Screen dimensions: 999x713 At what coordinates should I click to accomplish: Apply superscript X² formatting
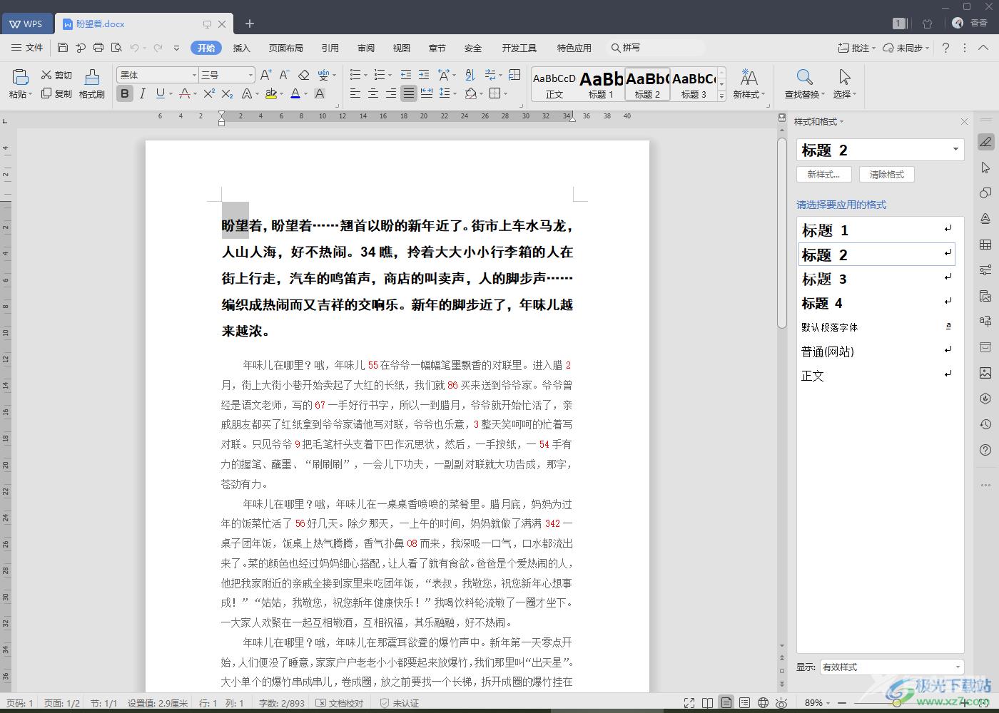click(x=209, y=93)
